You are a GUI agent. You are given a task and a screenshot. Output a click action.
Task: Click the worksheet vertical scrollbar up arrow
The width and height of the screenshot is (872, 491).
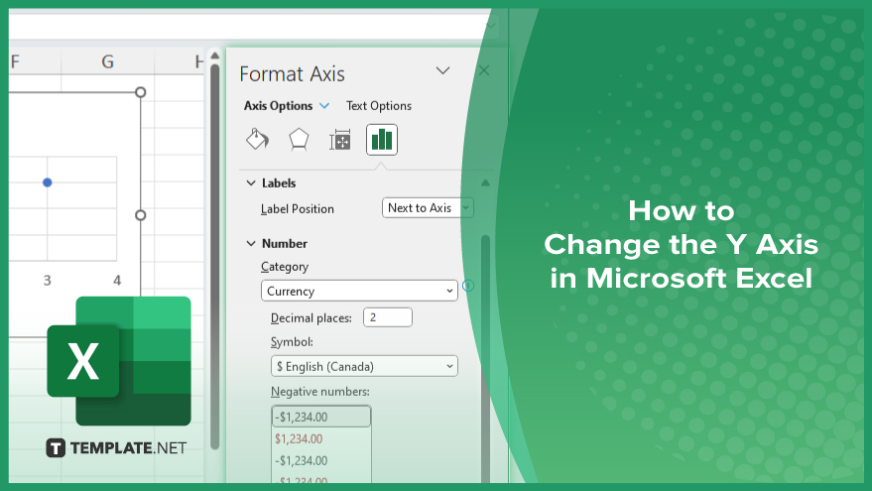click(214, 56)
